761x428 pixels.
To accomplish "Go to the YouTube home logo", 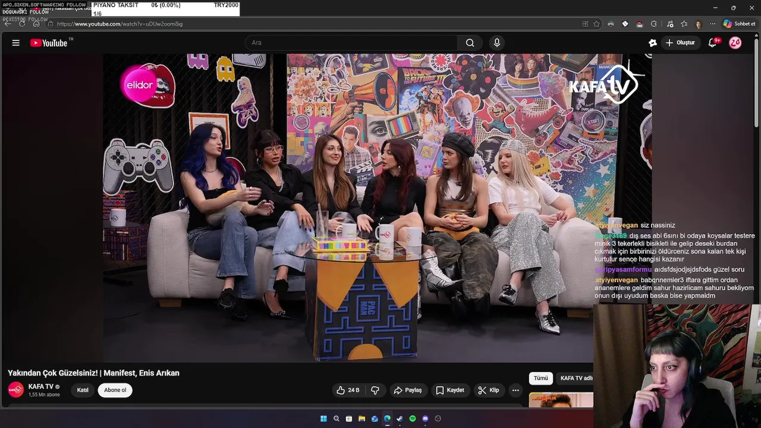I will (x=49, y=43).
